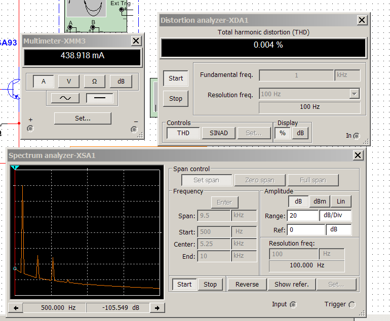Switch multimeter to ammeter mode A
The height and width of the screenshot is (321, 390).
coord(44,81)
